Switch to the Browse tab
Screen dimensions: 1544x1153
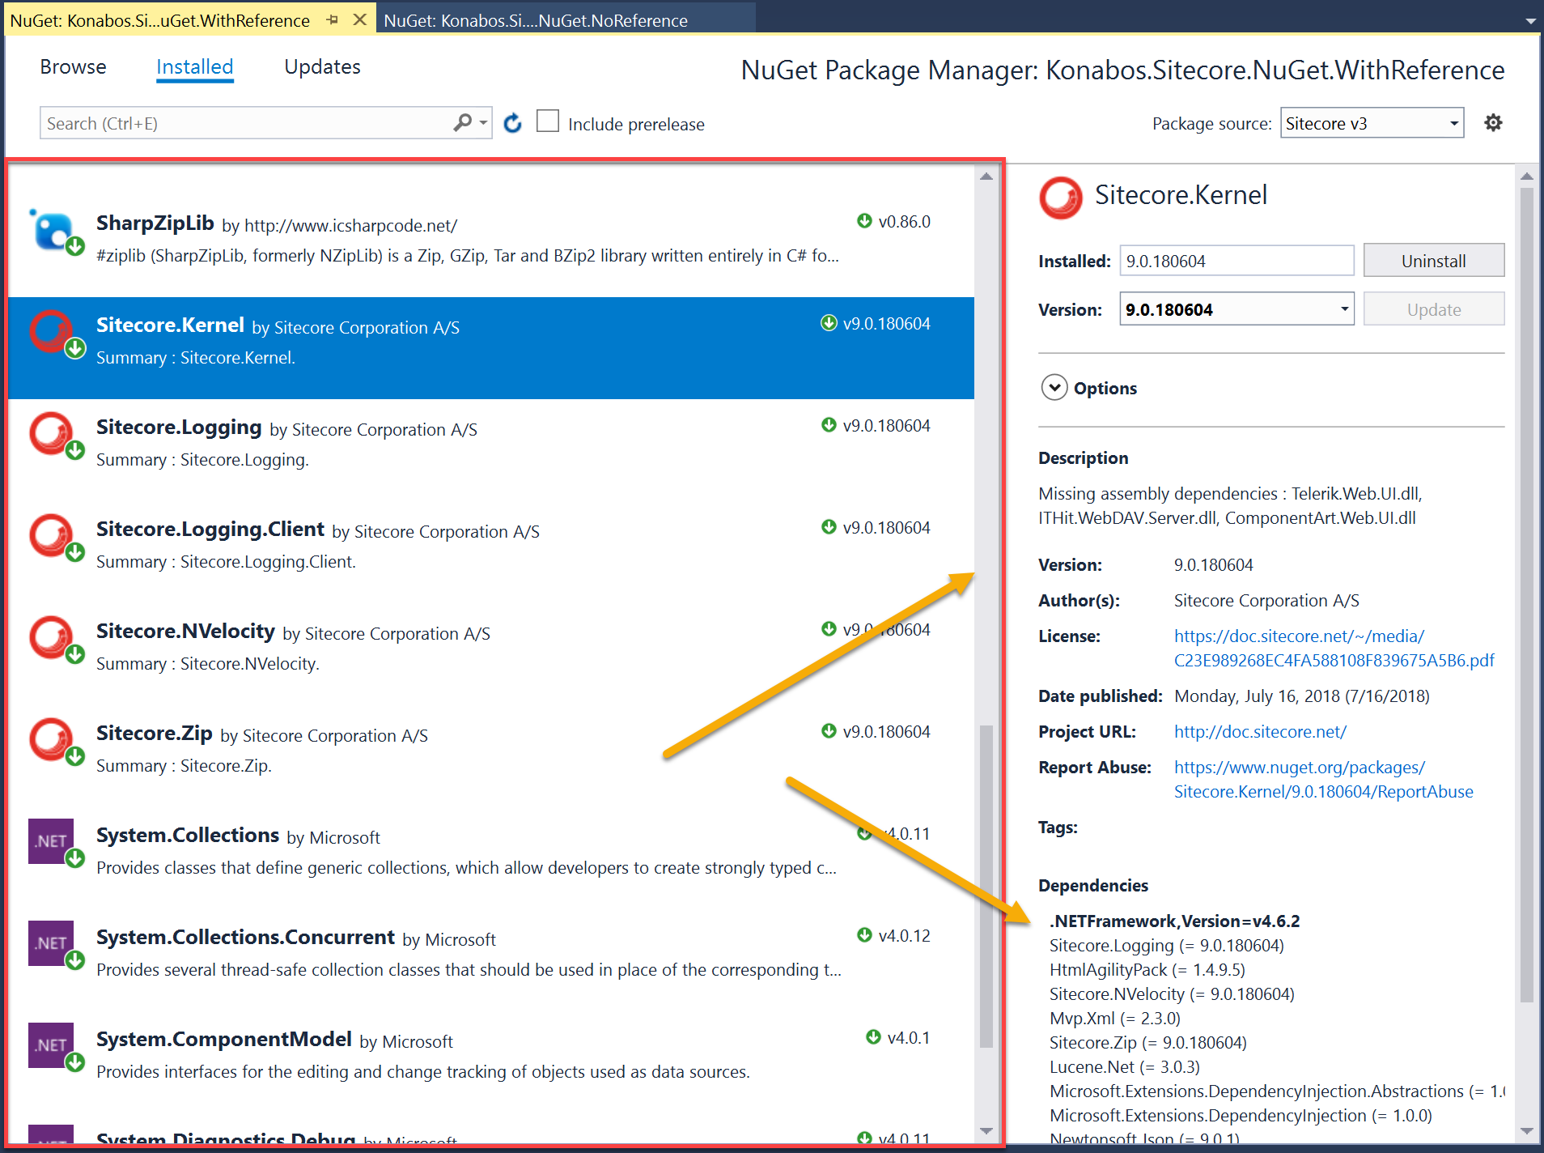pos(73,67)
